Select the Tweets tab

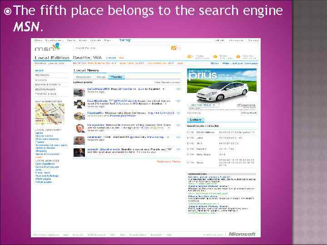[116, 77]
